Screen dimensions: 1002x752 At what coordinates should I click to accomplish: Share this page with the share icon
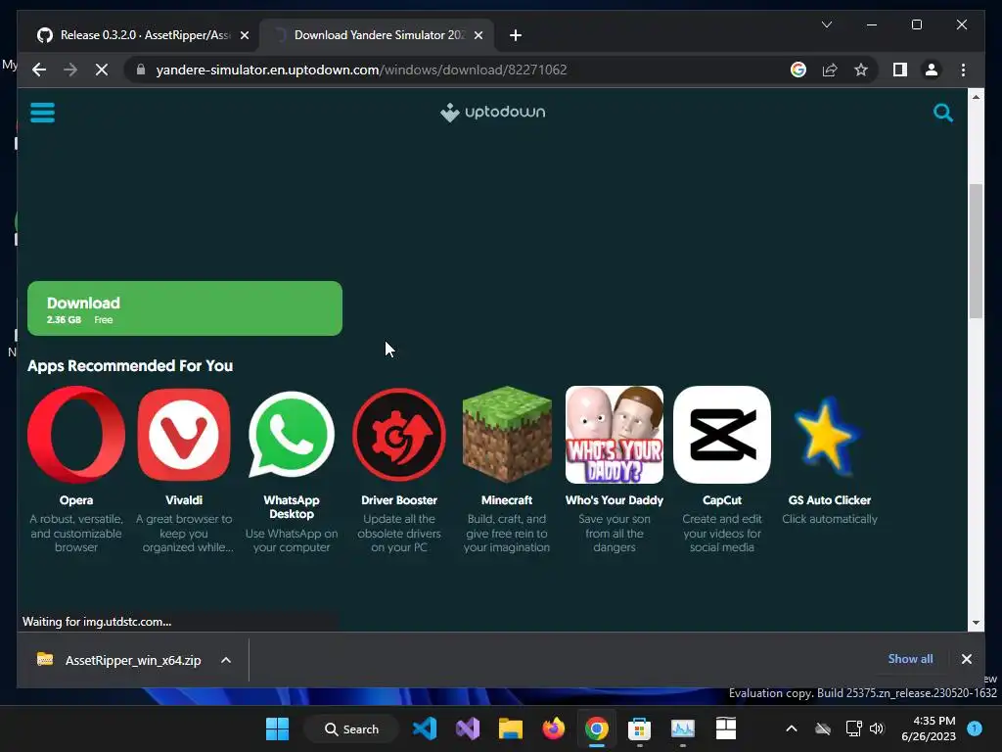coord(830,70)
